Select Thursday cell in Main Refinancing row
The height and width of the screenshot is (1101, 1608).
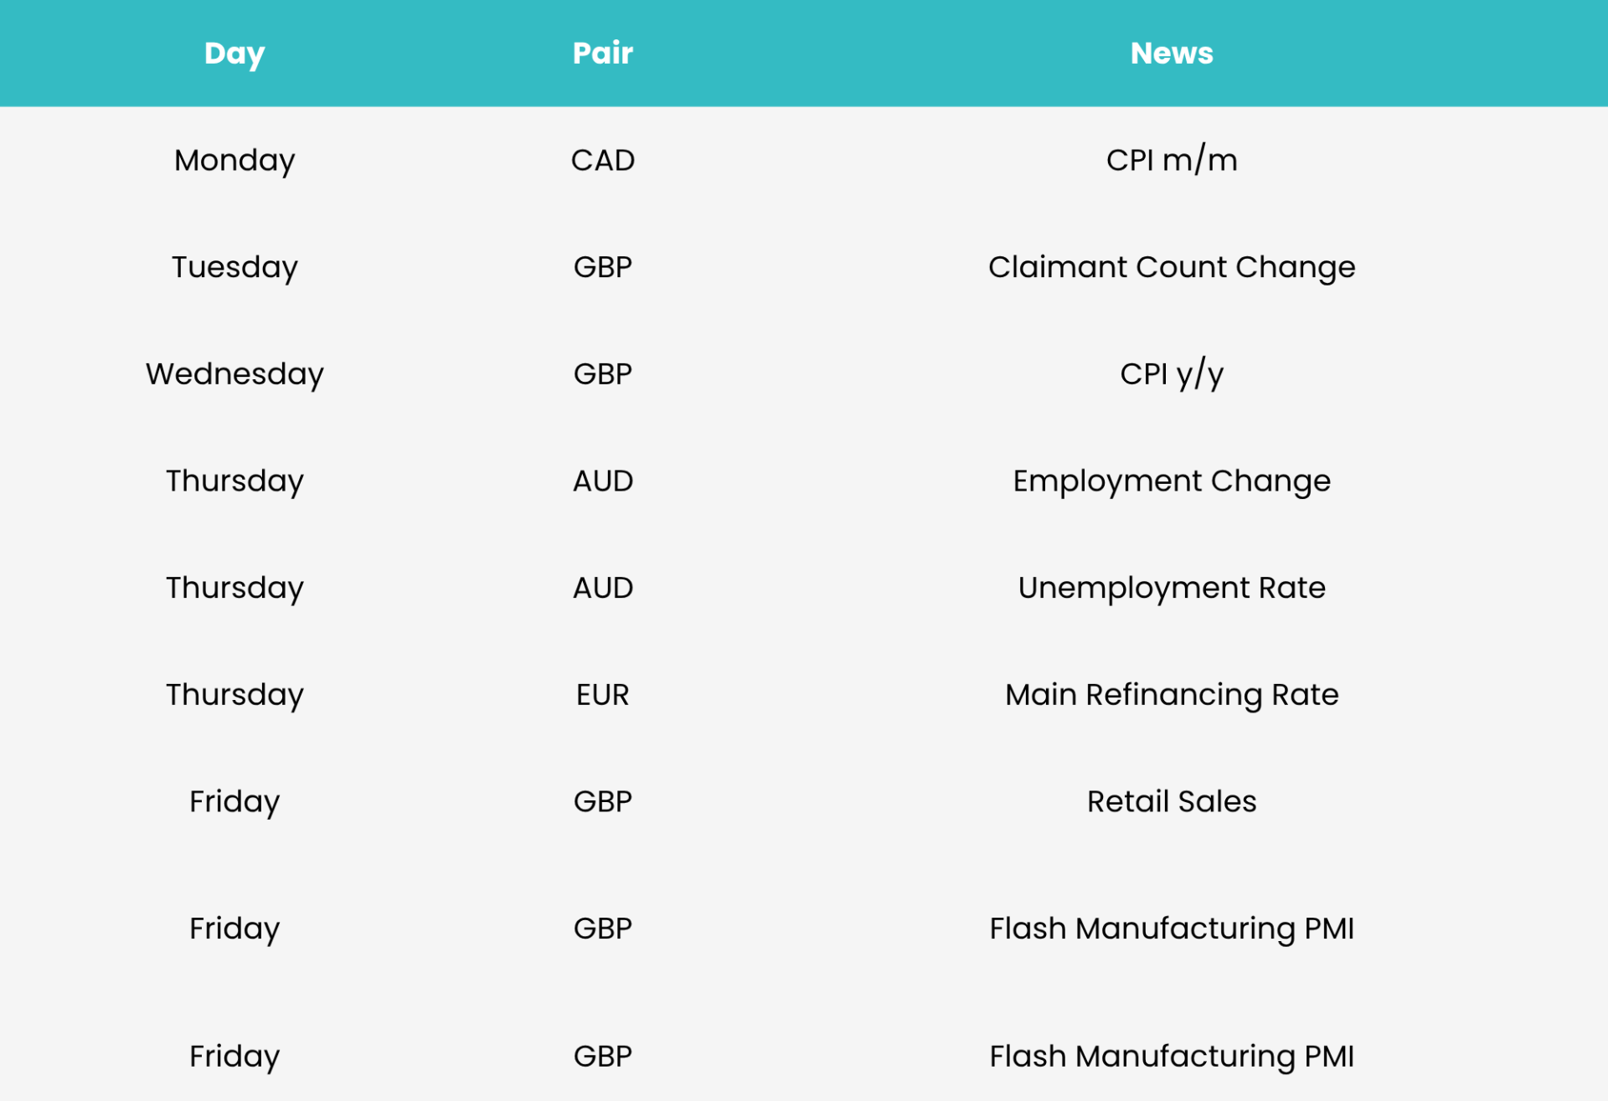pyautogui.click(x=234, y=694)
